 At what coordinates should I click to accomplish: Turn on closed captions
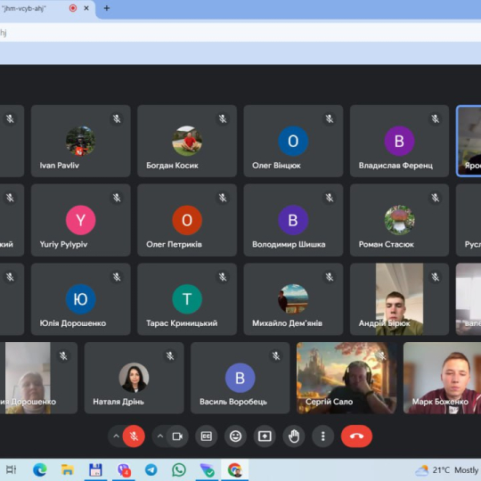pos(206,436)
